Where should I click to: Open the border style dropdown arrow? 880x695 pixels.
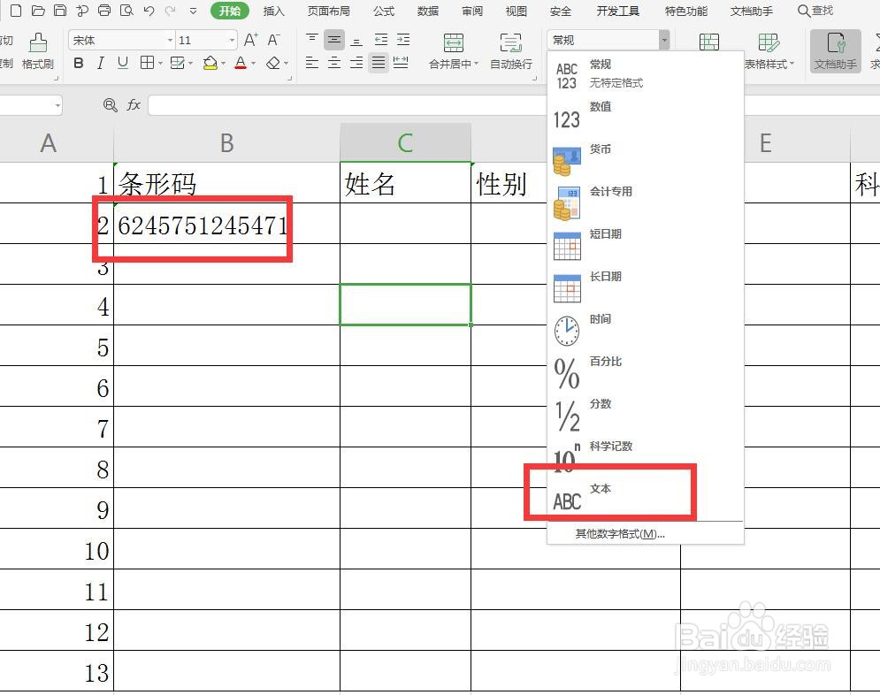(160, 64)
